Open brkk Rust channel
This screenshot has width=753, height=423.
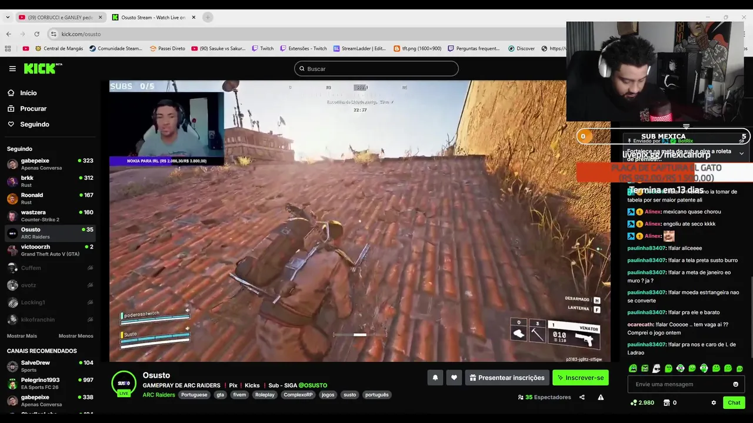(x=50, y=181)
